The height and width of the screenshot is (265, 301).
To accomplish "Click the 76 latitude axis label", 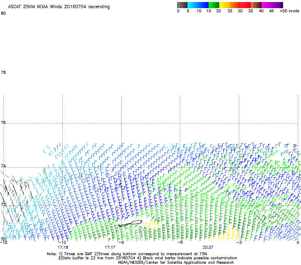I will pos(3,122).
